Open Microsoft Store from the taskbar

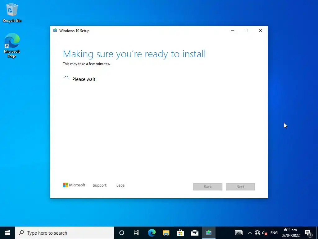(x=180, y=233)
